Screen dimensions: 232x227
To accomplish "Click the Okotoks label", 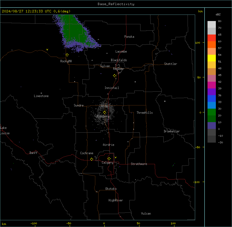I will click(111, 189).
